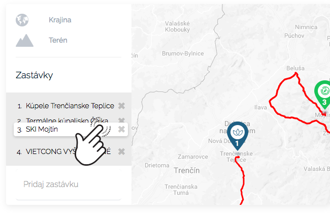Click the Valašské Klobouky map label

[x=177, y=26]
